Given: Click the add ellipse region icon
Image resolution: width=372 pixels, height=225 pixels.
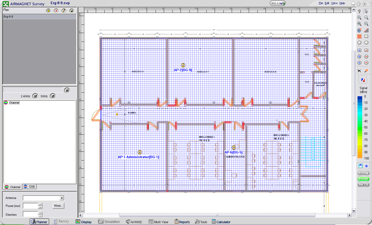Looking at the screenshot, I should point(359,63).
